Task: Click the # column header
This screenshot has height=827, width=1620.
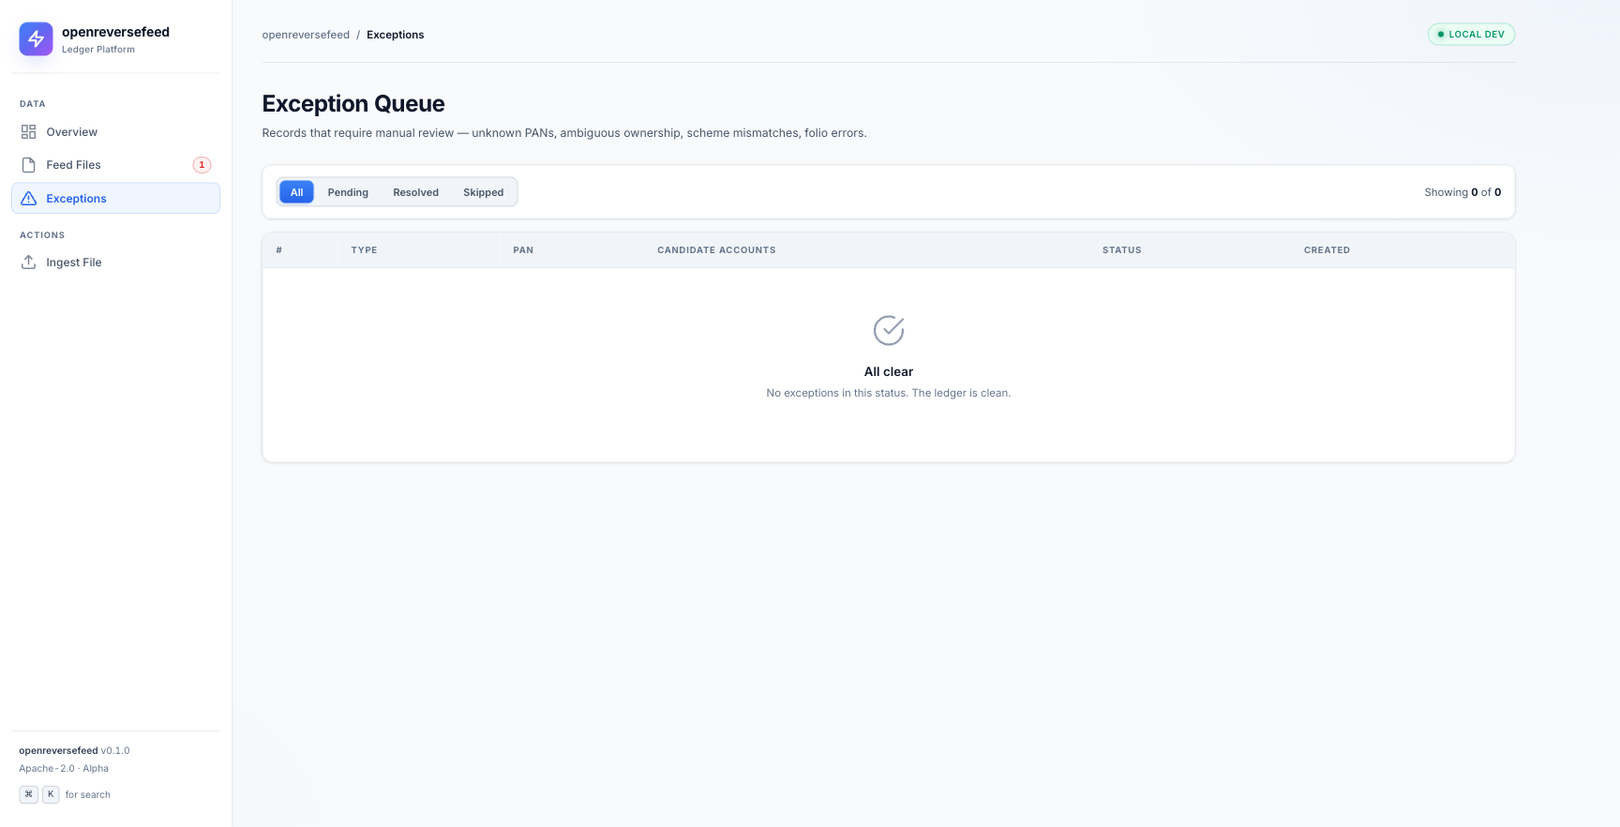Action: (279, 250)
